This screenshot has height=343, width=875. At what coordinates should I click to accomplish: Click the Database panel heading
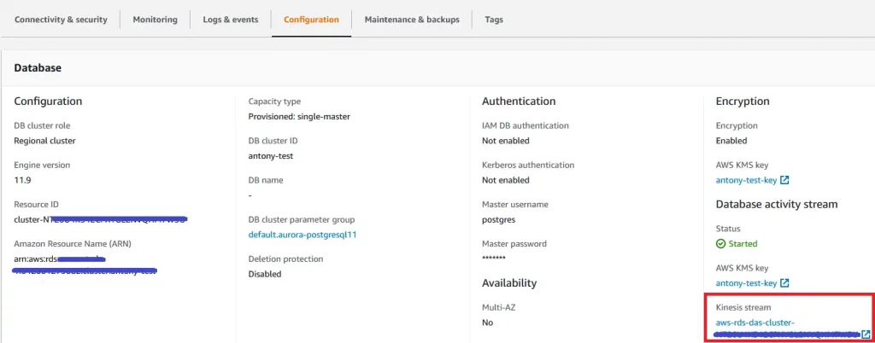[38, 67]
